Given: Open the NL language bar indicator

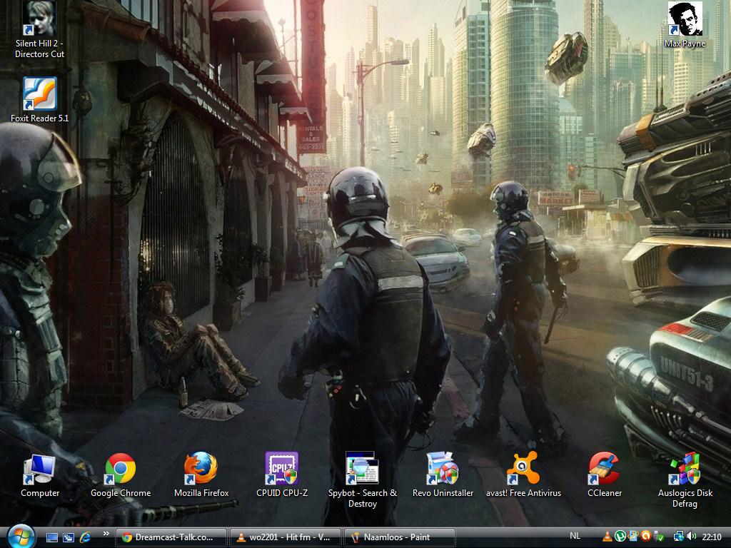Looking at the screenshot, I should click(575, 536).
